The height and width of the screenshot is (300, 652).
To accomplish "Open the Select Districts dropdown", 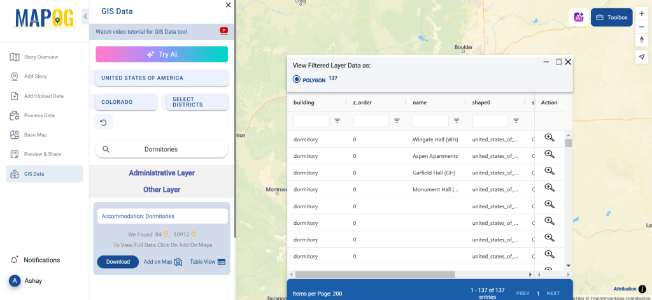I will (x=197, y=102).
